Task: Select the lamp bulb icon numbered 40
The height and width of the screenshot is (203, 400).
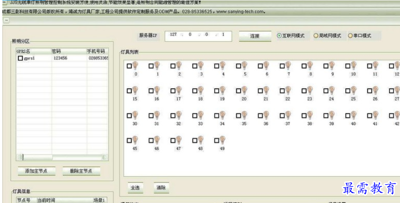Action: tap(354, 115)
